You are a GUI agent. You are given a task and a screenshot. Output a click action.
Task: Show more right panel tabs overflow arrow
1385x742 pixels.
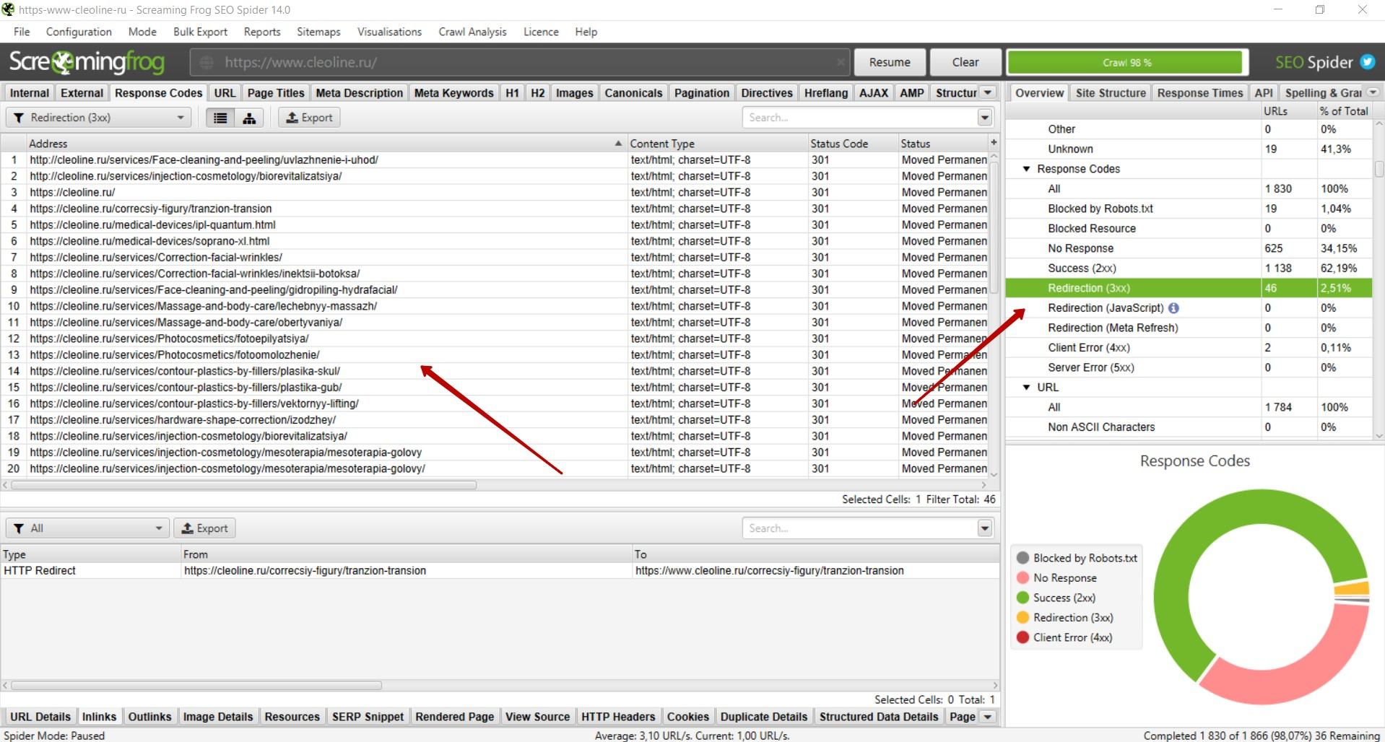point(1373,92)
